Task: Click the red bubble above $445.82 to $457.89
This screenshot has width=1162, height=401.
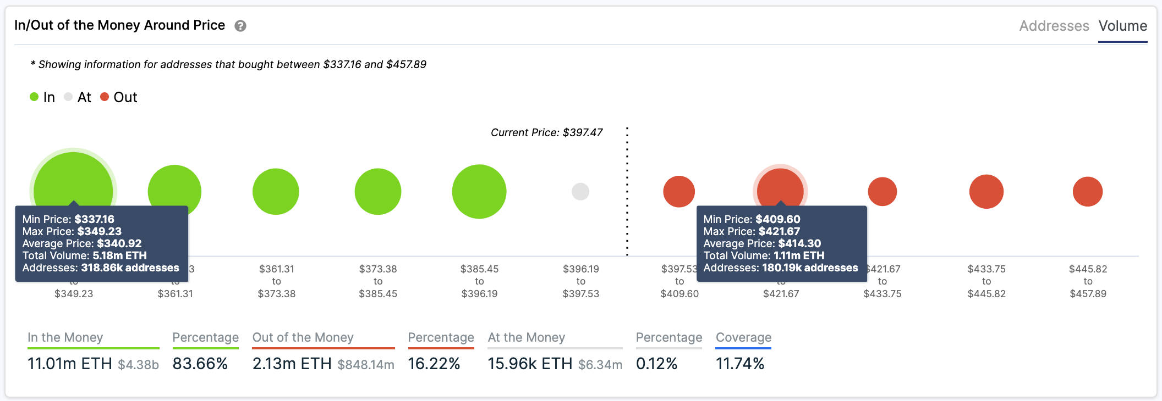Action: click(1088, 192)
